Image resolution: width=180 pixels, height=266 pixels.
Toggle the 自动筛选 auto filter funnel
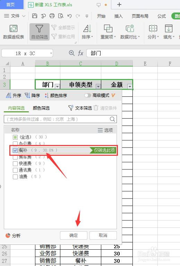[40, 32]
